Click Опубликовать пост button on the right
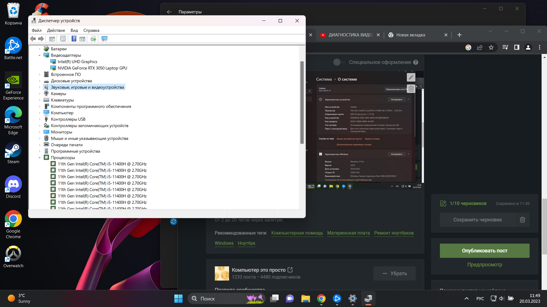The width and height of the screenshot is (547, 307). (x=485, y=250)
